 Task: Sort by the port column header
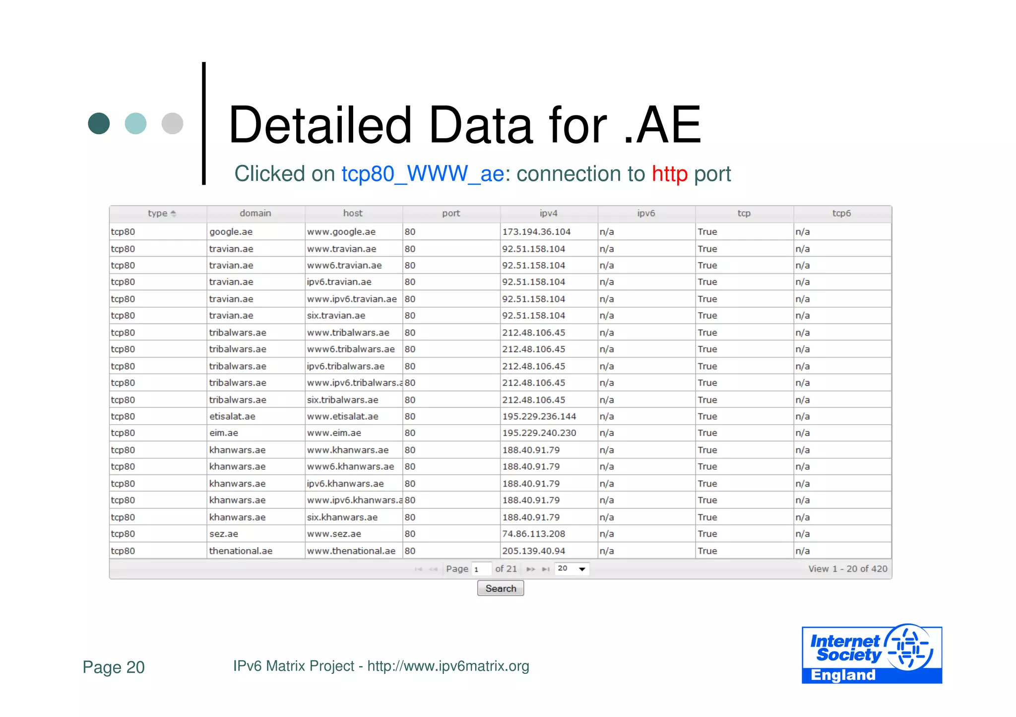[x=451, y=214]
